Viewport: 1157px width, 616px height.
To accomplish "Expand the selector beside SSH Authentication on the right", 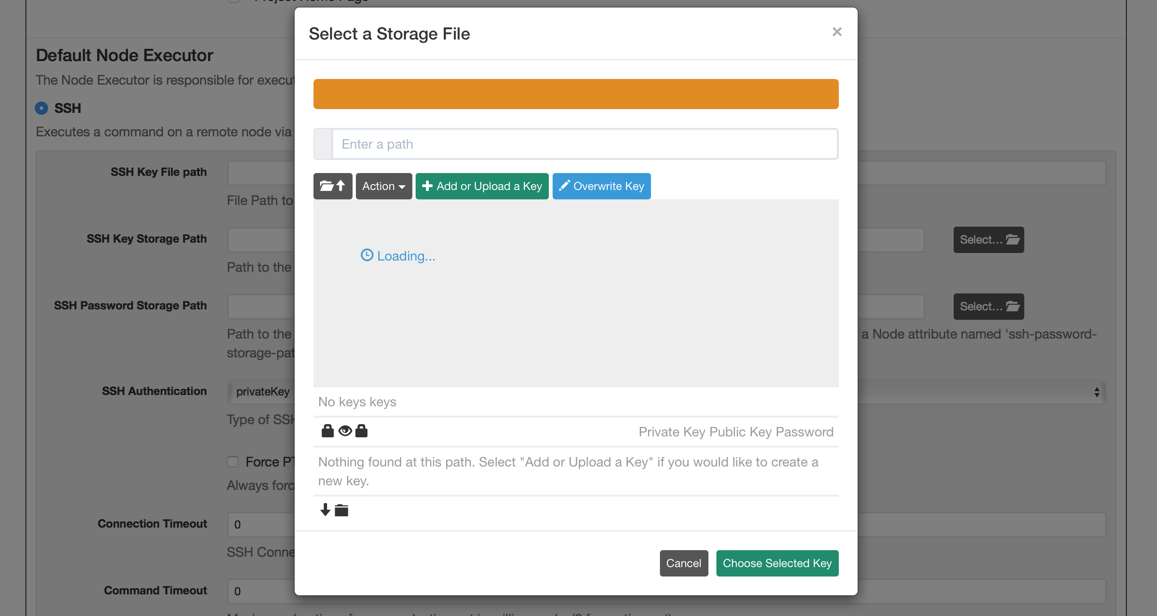I will tap(1096, 391).
